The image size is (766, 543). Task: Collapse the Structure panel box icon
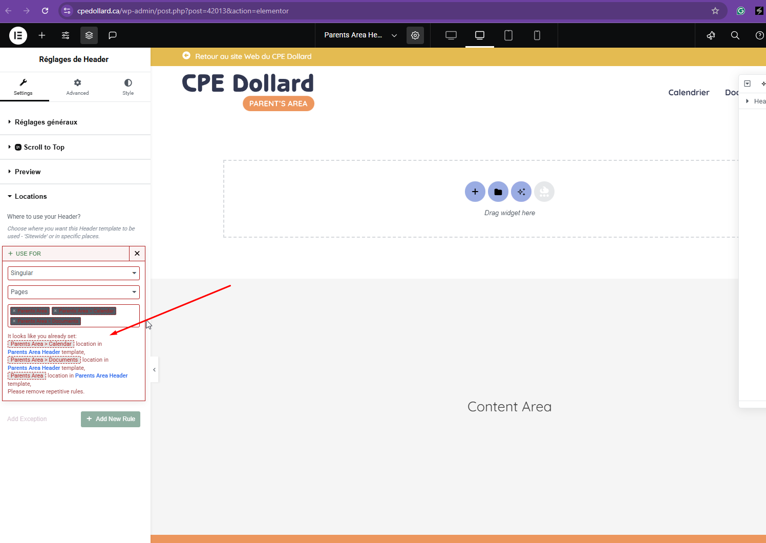(748, 83)
